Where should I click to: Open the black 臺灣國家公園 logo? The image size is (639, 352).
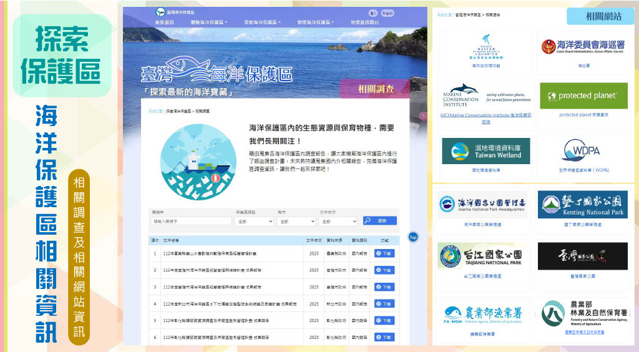coord(583,256)
